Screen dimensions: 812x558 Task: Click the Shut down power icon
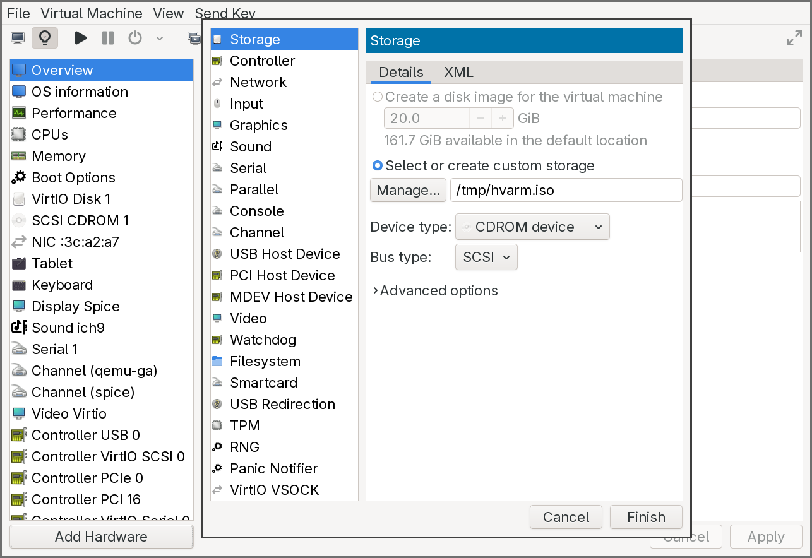coord(135,38)
